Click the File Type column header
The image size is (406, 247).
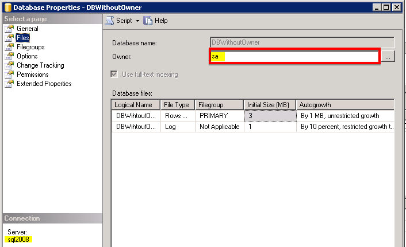(x=178, y=105)
